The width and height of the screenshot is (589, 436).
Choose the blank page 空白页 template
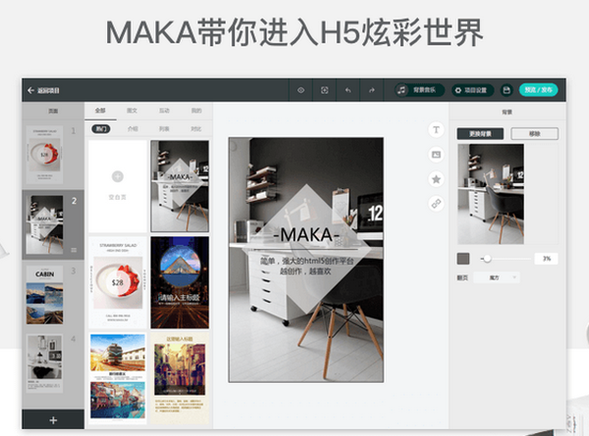[118, 186]
